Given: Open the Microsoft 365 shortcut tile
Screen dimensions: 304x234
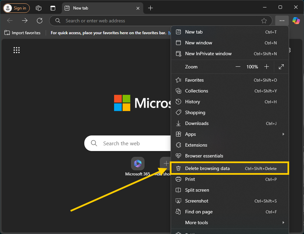Looking at the screenshot, I should pyautogui.click(x=137, y=164).
